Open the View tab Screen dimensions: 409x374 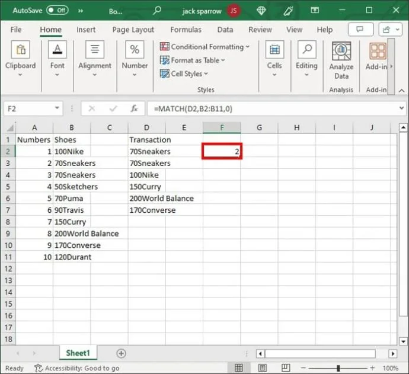(x=294, y=30)
